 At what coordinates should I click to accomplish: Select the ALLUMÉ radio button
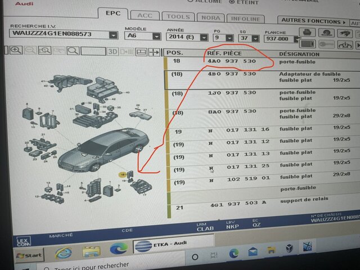190,1
